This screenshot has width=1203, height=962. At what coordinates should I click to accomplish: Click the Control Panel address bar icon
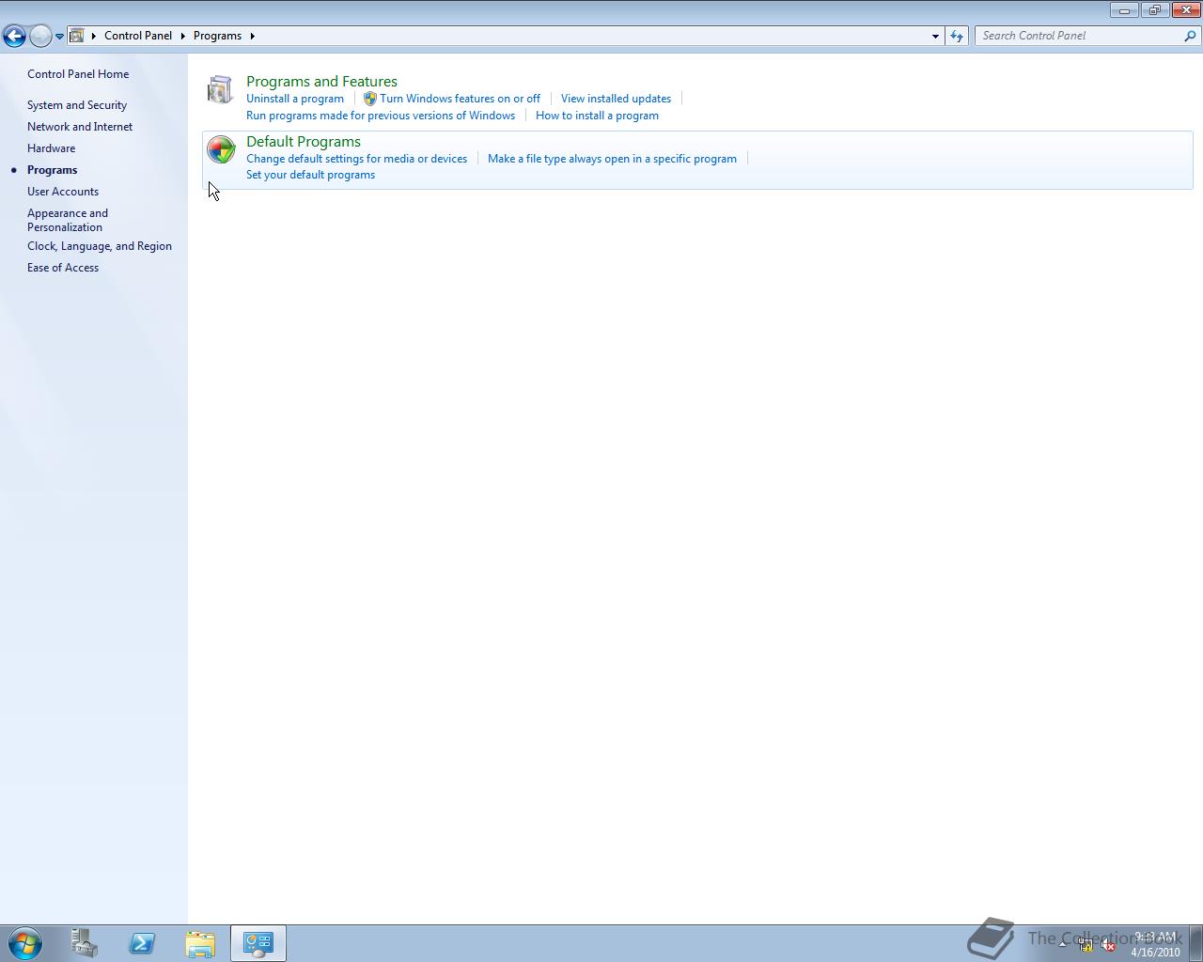(x=77, y=36)
